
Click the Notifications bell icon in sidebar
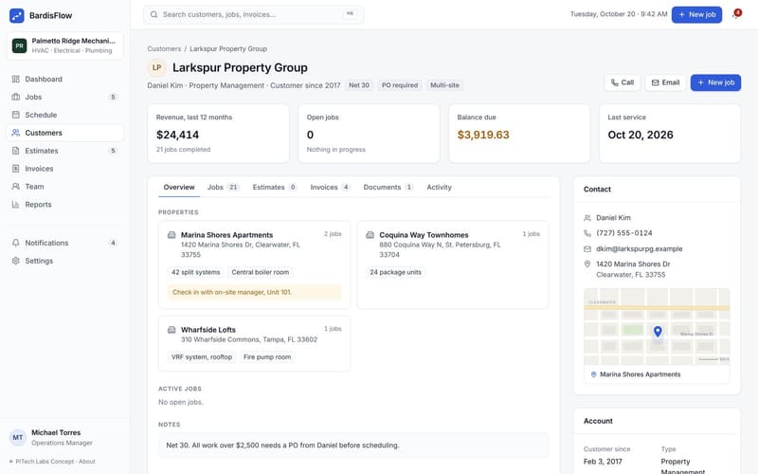(x=16, y=243)
